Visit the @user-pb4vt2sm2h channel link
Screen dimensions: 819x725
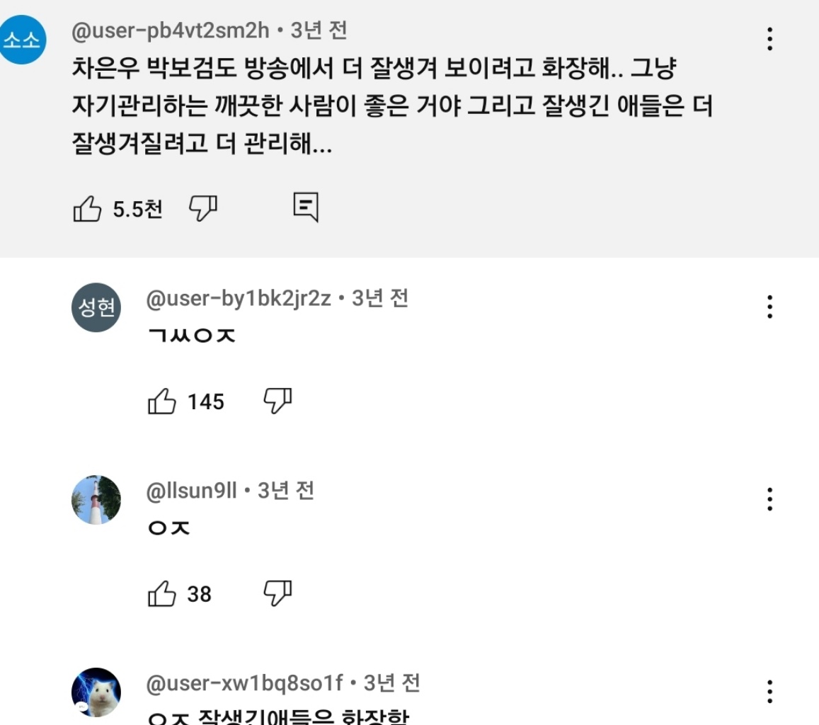[171, 30]
